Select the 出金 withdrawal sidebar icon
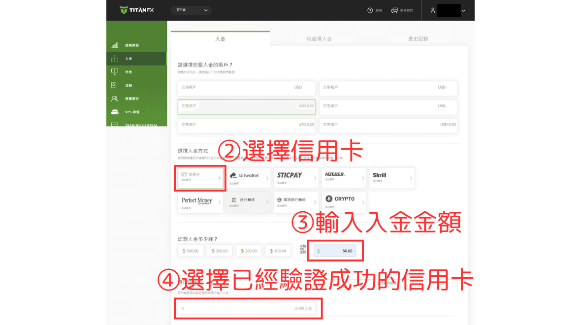Screen dimensions: 581x325 point(115,72)
